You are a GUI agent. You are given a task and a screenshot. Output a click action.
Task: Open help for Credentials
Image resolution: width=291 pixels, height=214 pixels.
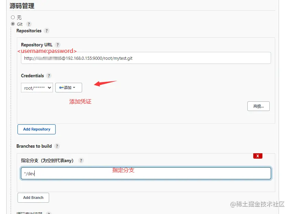coord(49,76)
